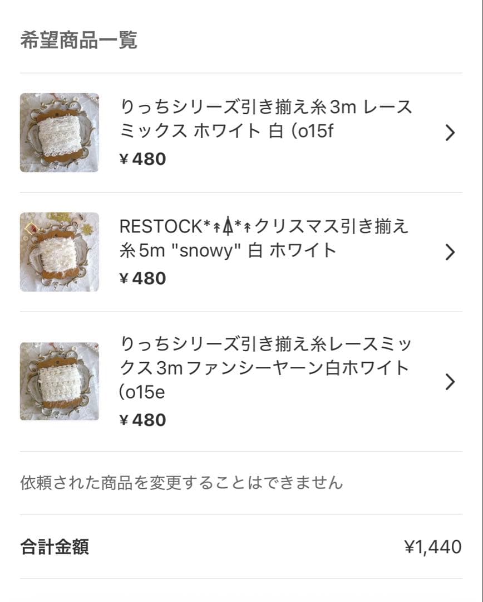
Task: Click the (o15e code in the third title
Action: [142, 393]
